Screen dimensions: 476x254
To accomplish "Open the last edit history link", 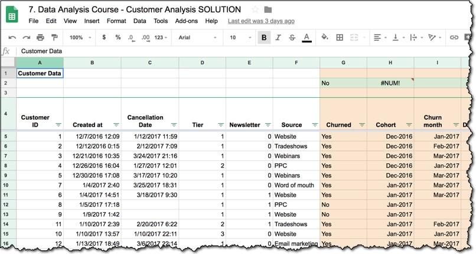I will [x=261, y=21].
